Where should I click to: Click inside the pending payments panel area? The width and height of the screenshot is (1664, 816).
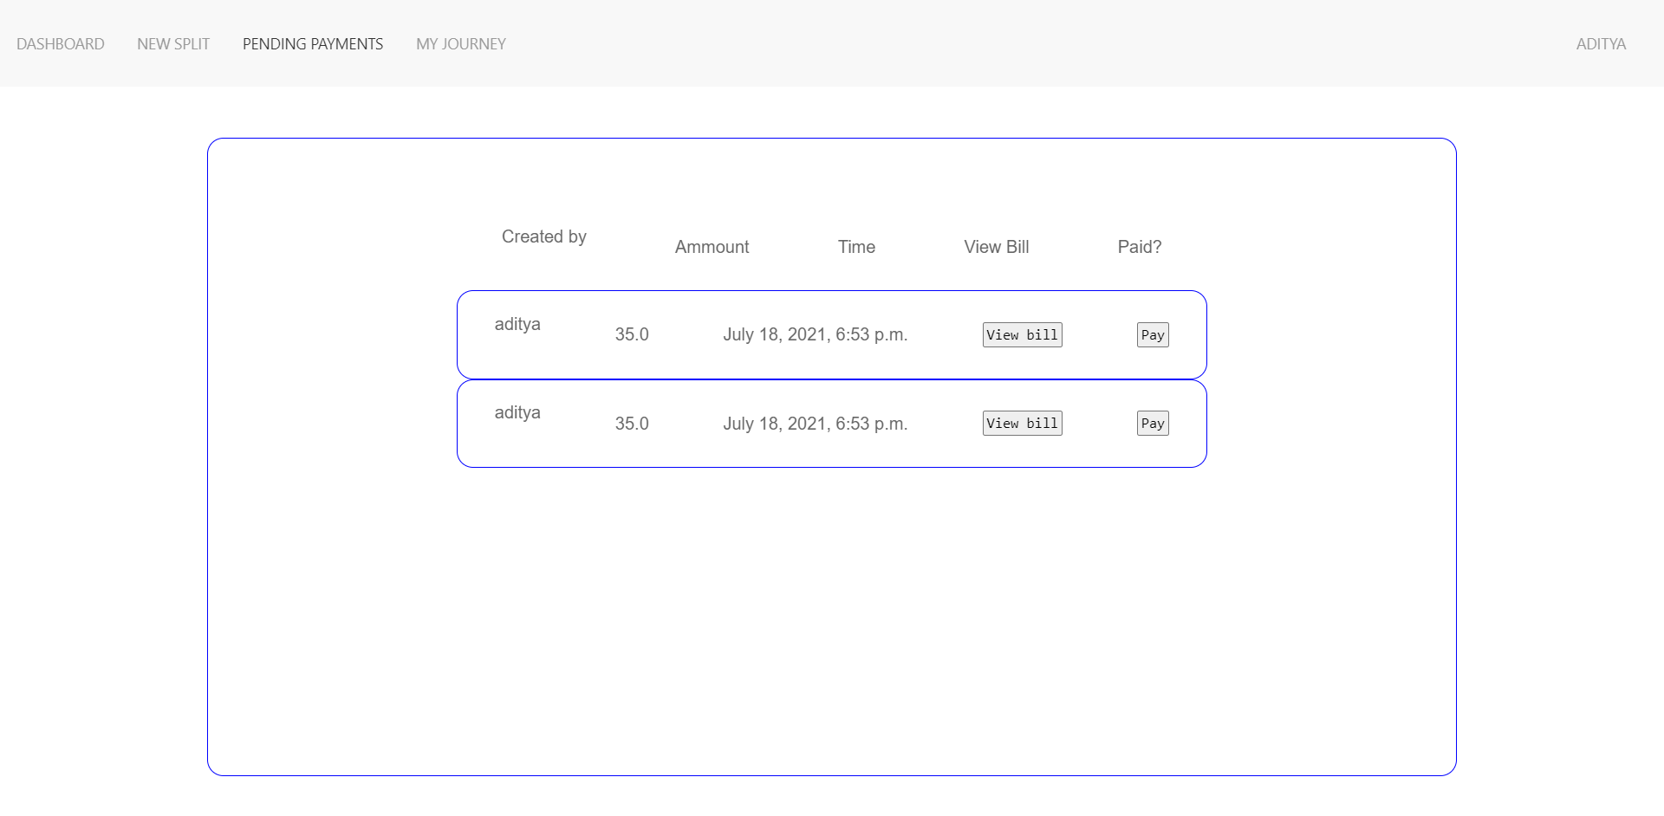click(x=832, y=606)
